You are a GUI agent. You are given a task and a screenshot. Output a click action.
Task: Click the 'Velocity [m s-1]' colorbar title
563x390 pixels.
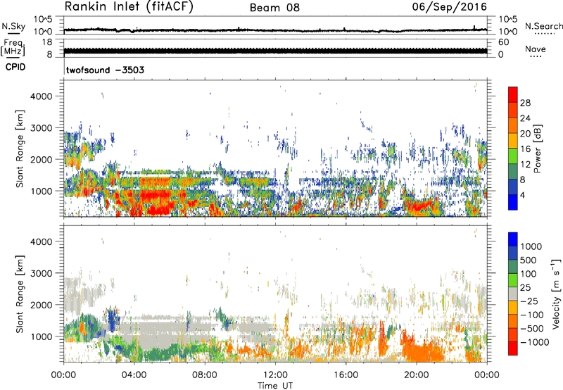[x=556, y=294]
